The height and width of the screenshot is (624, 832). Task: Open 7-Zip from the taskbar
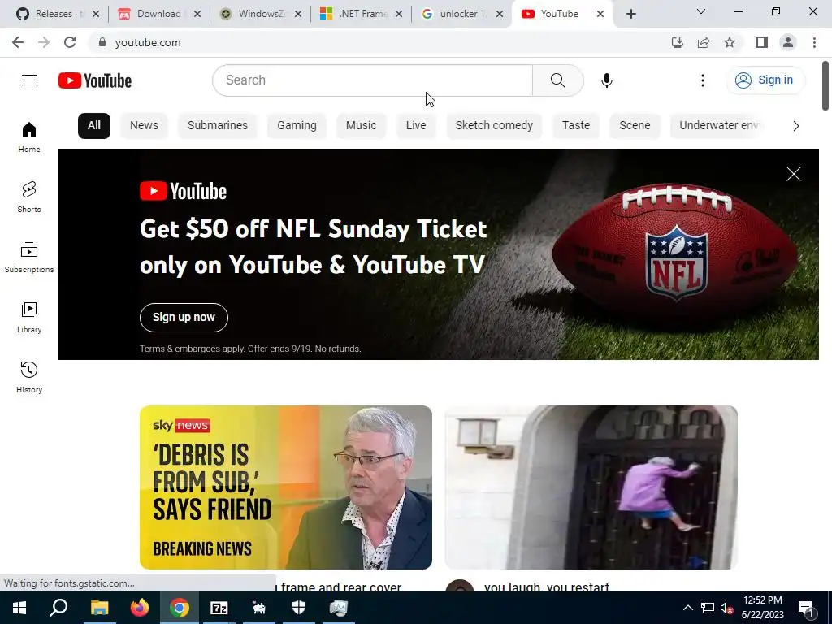click(x=219, y=608)
